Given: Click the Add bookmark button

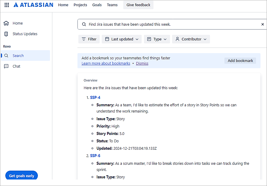Looking at the screenshot, I should [x=240, y=61].
